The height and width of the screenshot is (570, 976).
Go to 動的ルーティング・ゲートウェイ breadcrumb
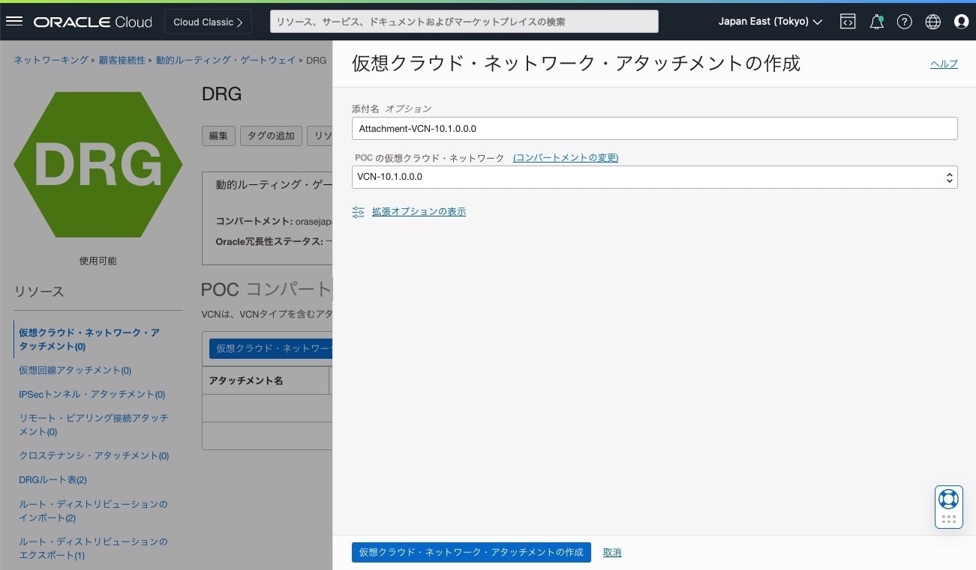click(226, 60)
